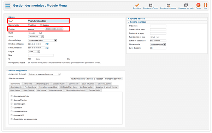Screen dimensions: 212x133
Task: Click Enregistrer & Fermer disk icon
Action: click(x=151, y=5)
